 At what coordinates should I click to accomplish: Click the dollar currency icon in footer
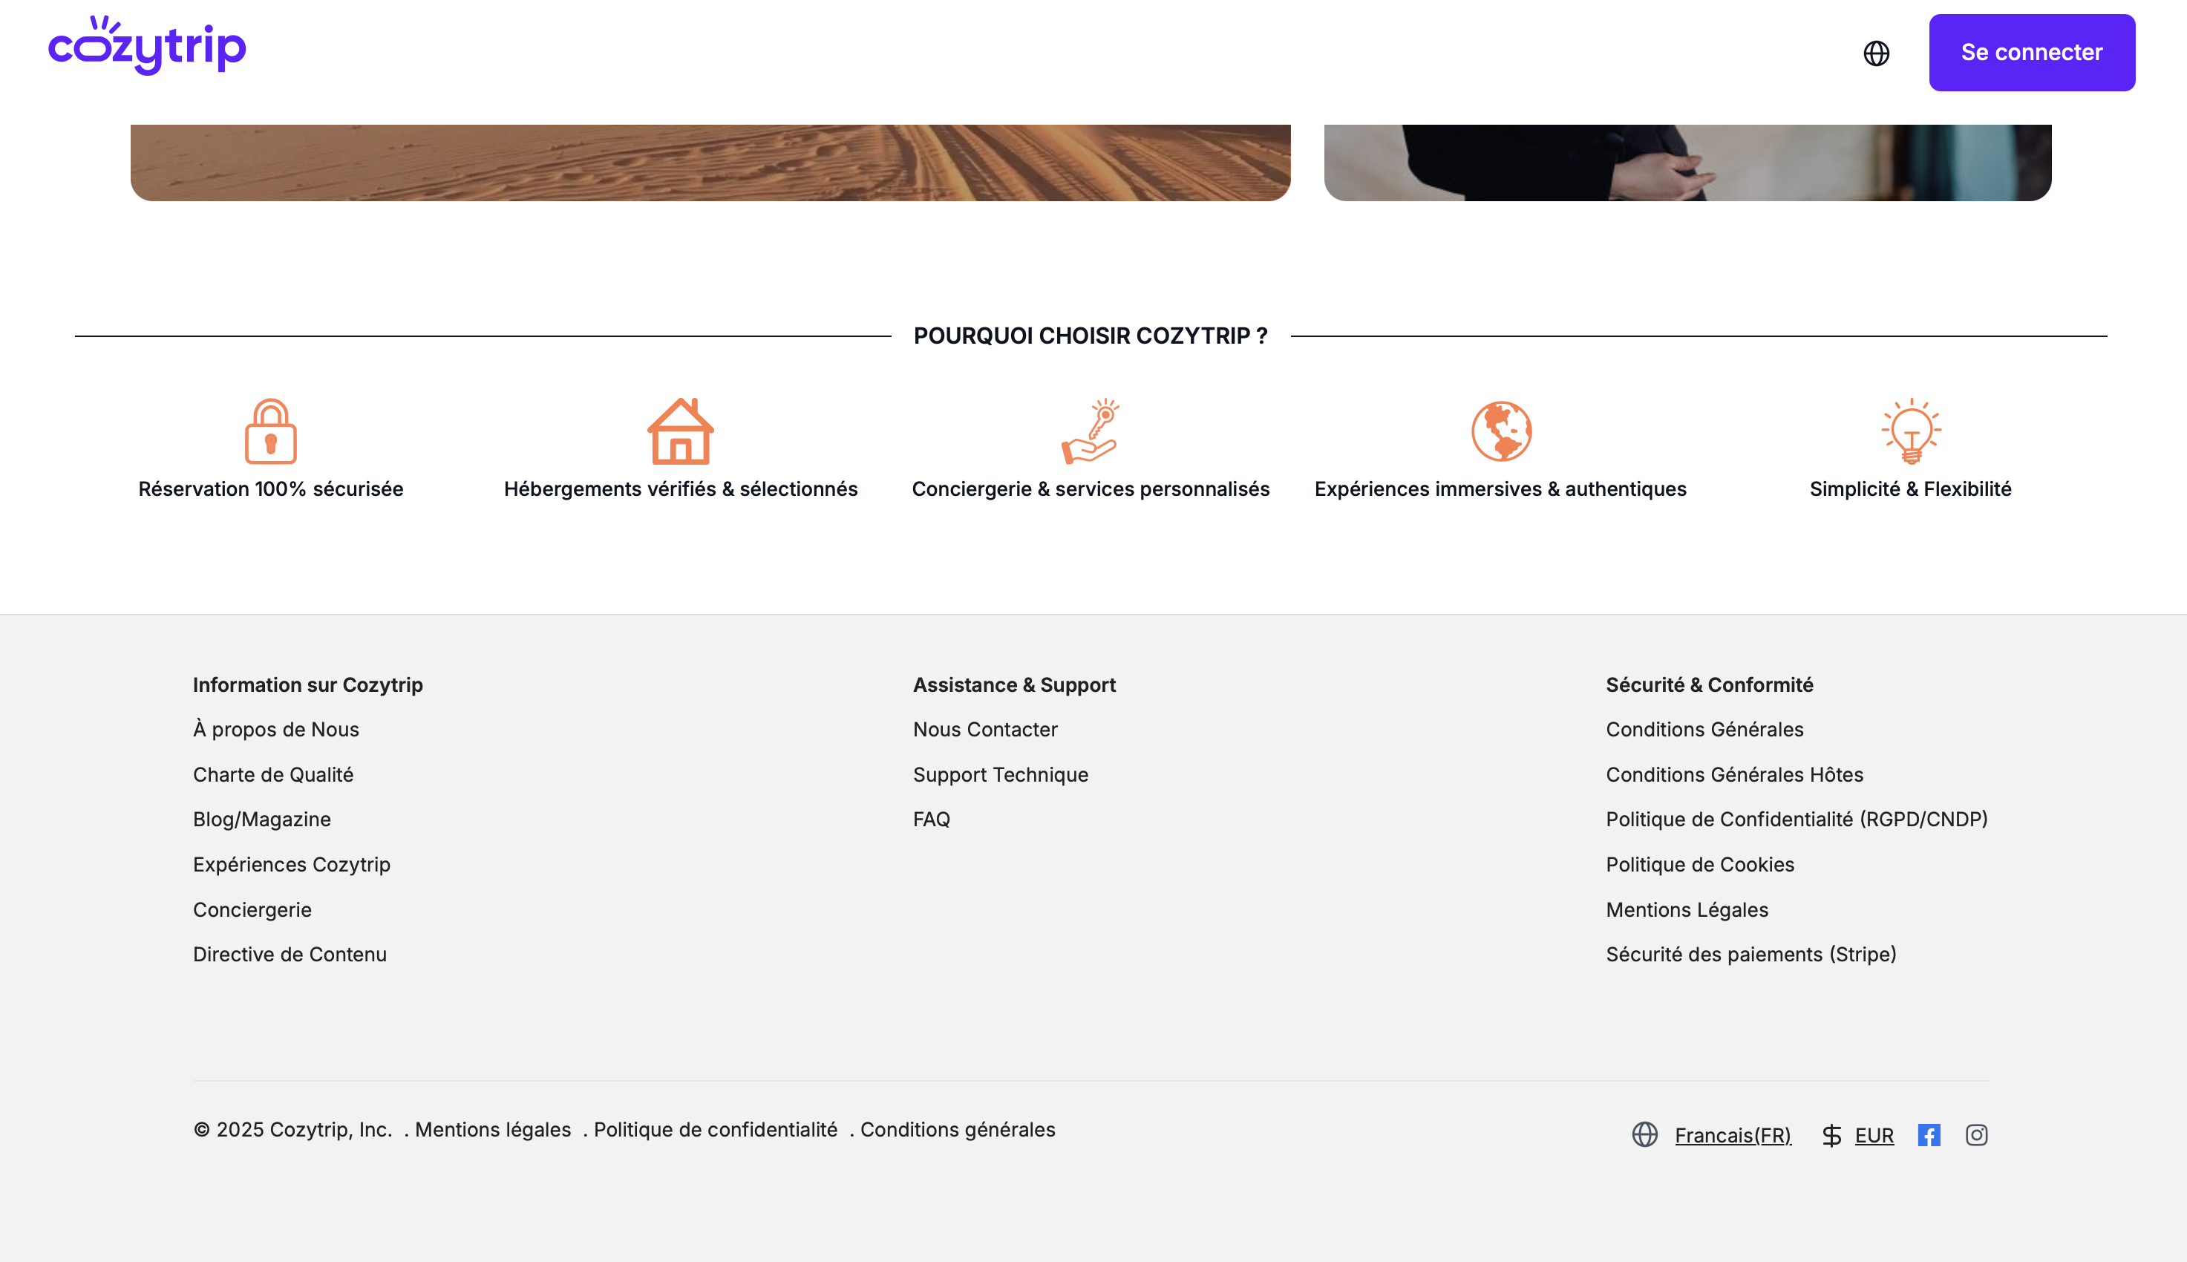tap(1831, 1134)
